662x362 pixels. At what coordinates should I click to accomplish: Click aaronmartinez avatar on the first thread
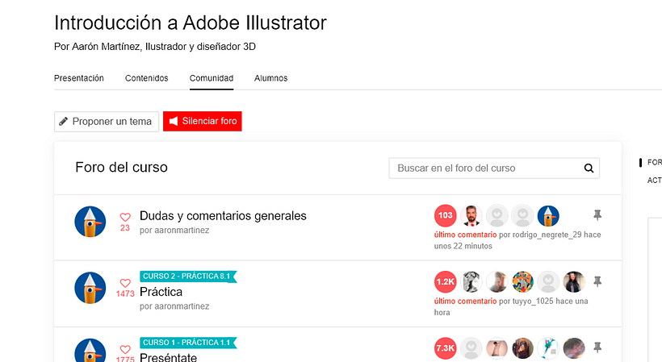click(x=90, y=222)
